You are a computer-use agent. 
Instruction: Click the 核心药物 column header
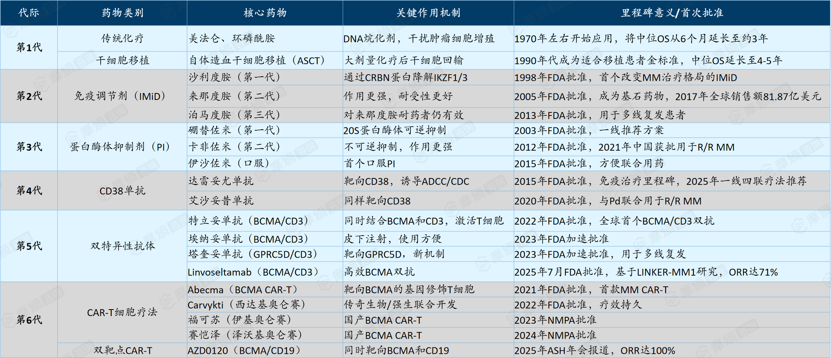pyautogui.click(x=265, y=13)
